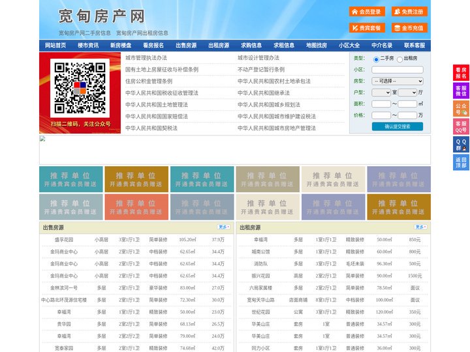Click the minimum 价格 input field
The image size is (470, 352).
(x=381, y=115)
